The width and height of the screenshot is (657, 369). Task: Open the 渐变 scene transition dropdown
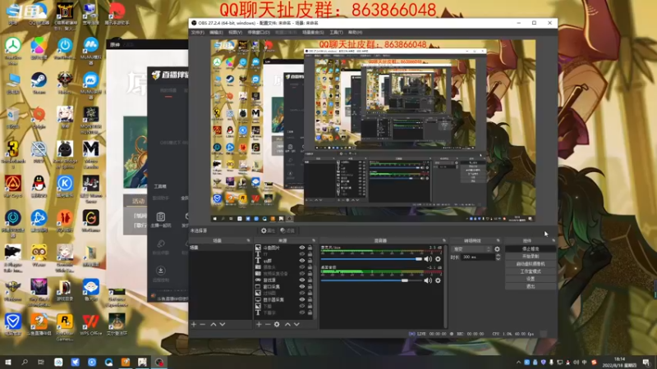[471, 249]
